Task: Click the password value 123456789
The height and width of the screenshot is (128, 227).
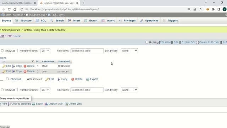Action: coord(64,66)
